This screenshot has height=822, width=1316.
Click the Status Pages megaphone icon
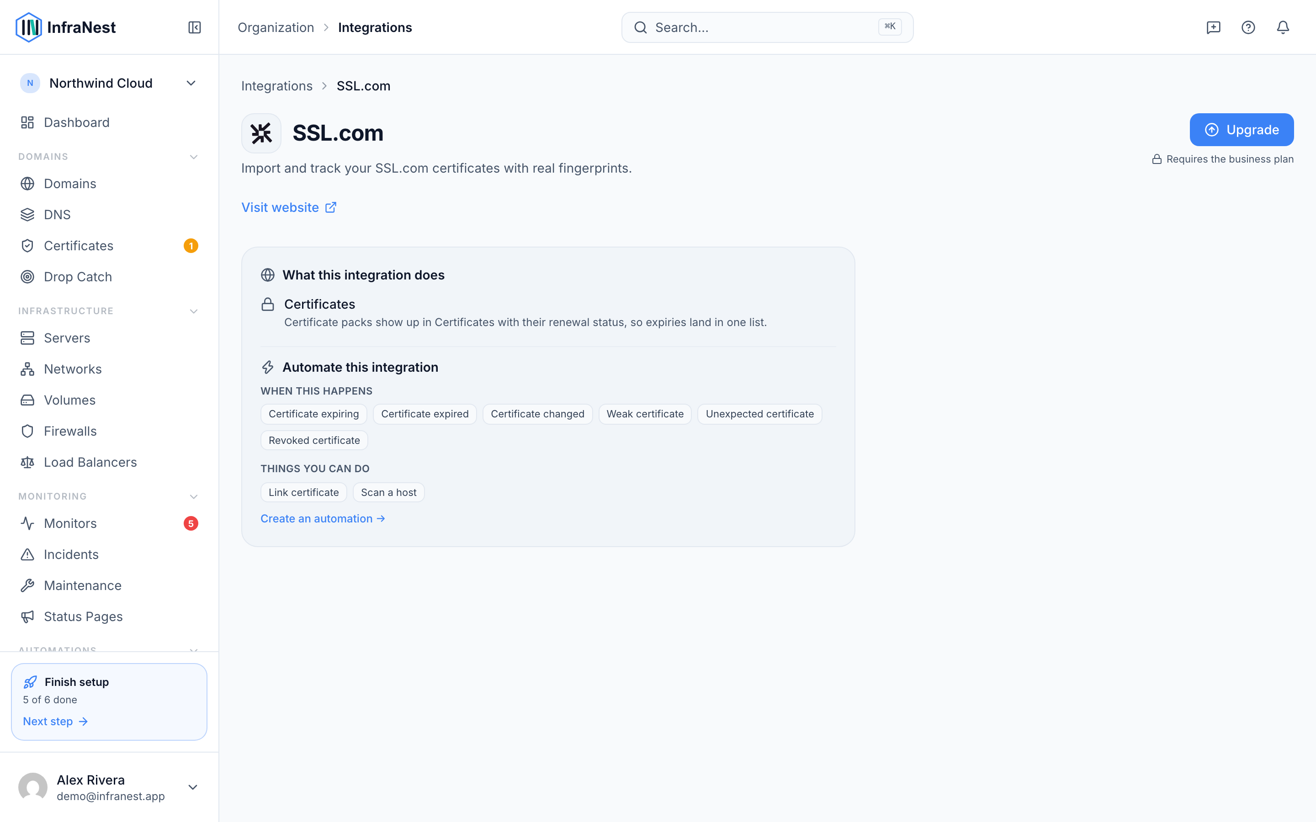pos(27,616)
